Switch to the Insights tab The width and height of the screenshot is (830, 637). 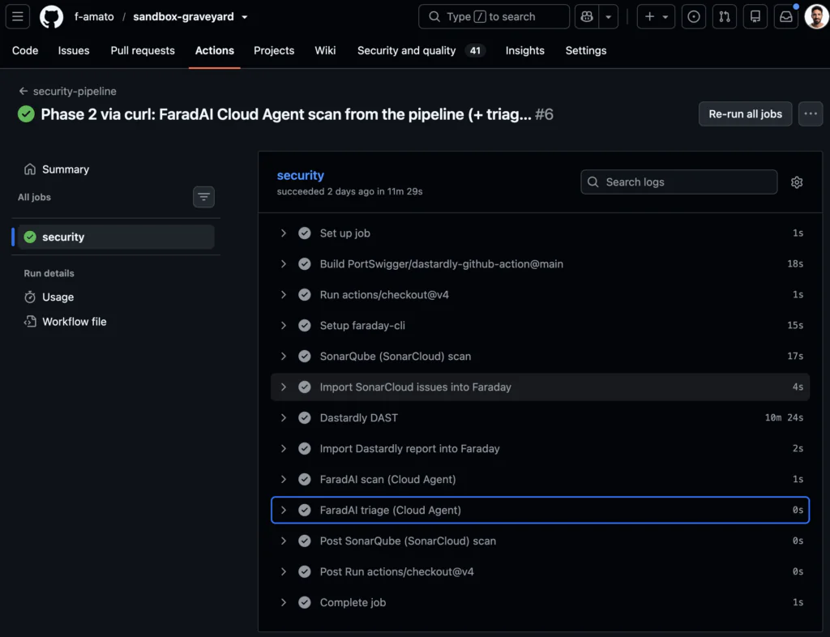(x=524, y=50)
